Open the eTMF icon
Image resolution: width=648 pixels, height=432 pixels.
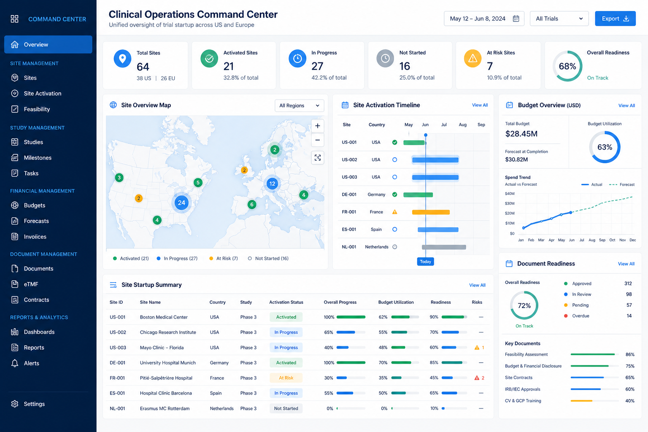tap(15, 284)
